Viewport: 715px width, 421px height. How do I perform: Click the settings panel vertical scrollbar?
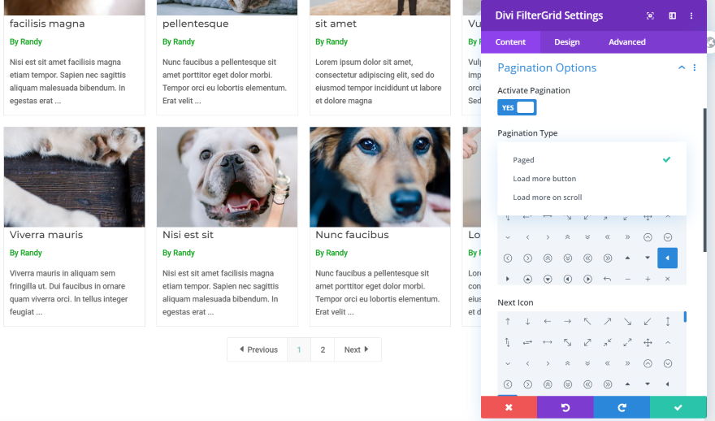pos(705,180)
